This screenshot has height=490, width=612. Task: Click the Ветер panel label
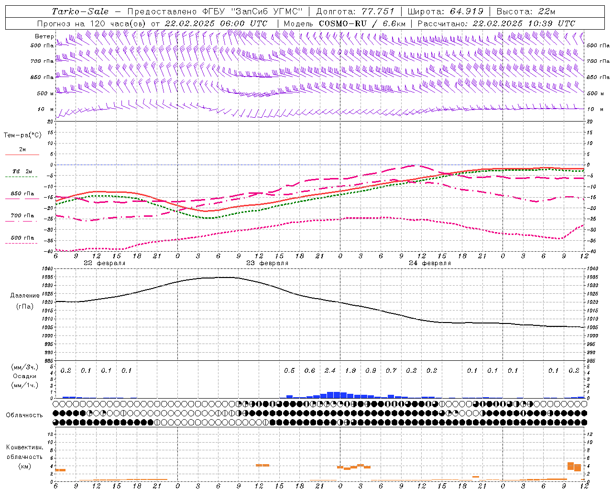tap(44, 36)
